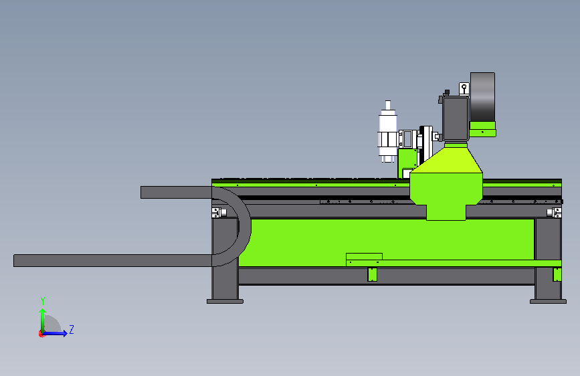Select the right foot pad of the machine
The height and width of the screenshot is (376, 580).
pyautogui.click(x=548, y=302)
